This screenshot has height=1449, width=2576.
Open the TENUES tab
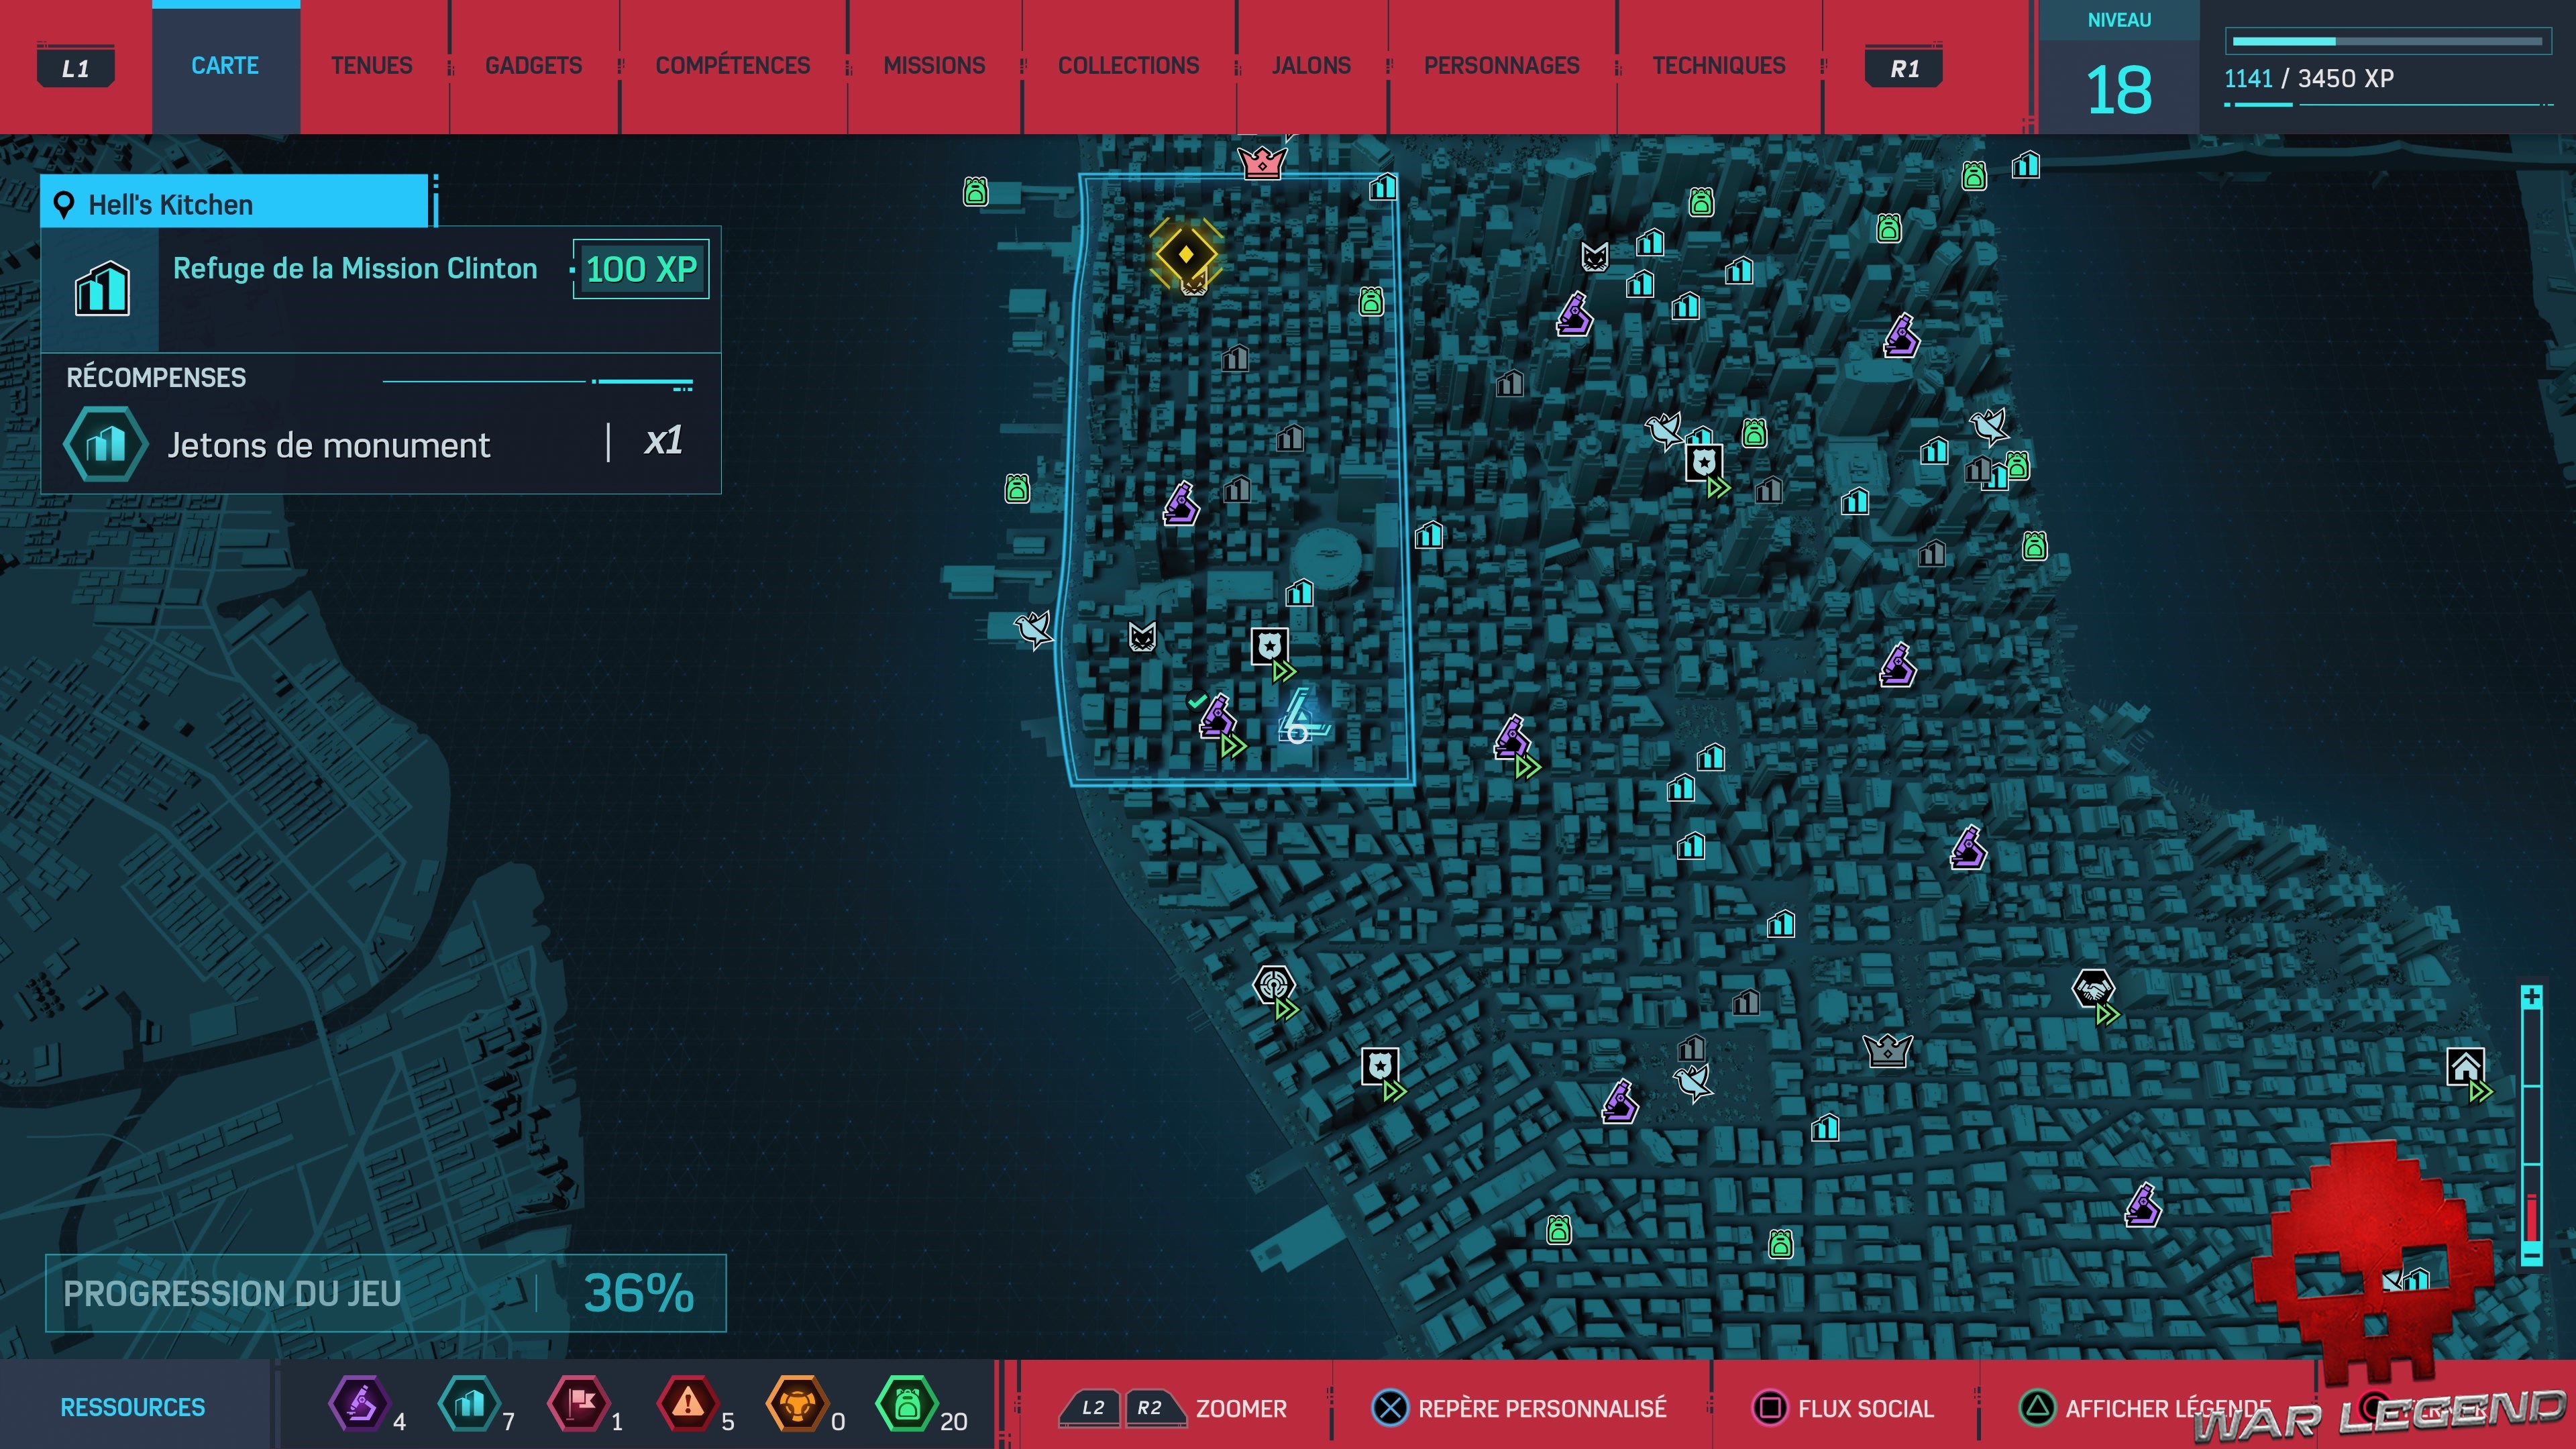[371, 66]
